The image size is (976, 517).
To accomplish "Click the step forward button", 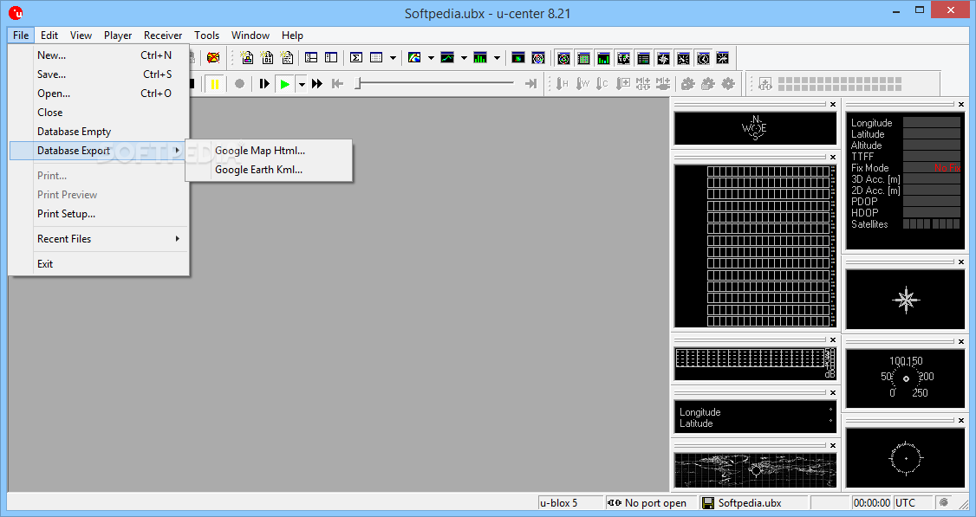I will coord(264,83).
